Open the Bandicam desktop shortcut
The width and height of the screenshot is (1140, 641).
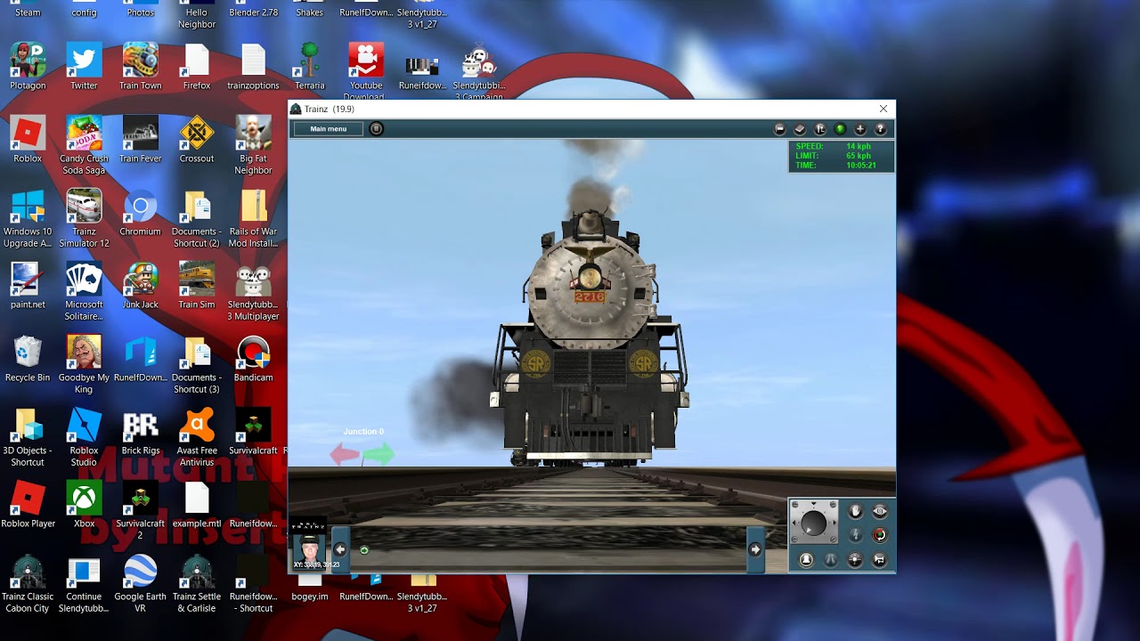[253, 359]
